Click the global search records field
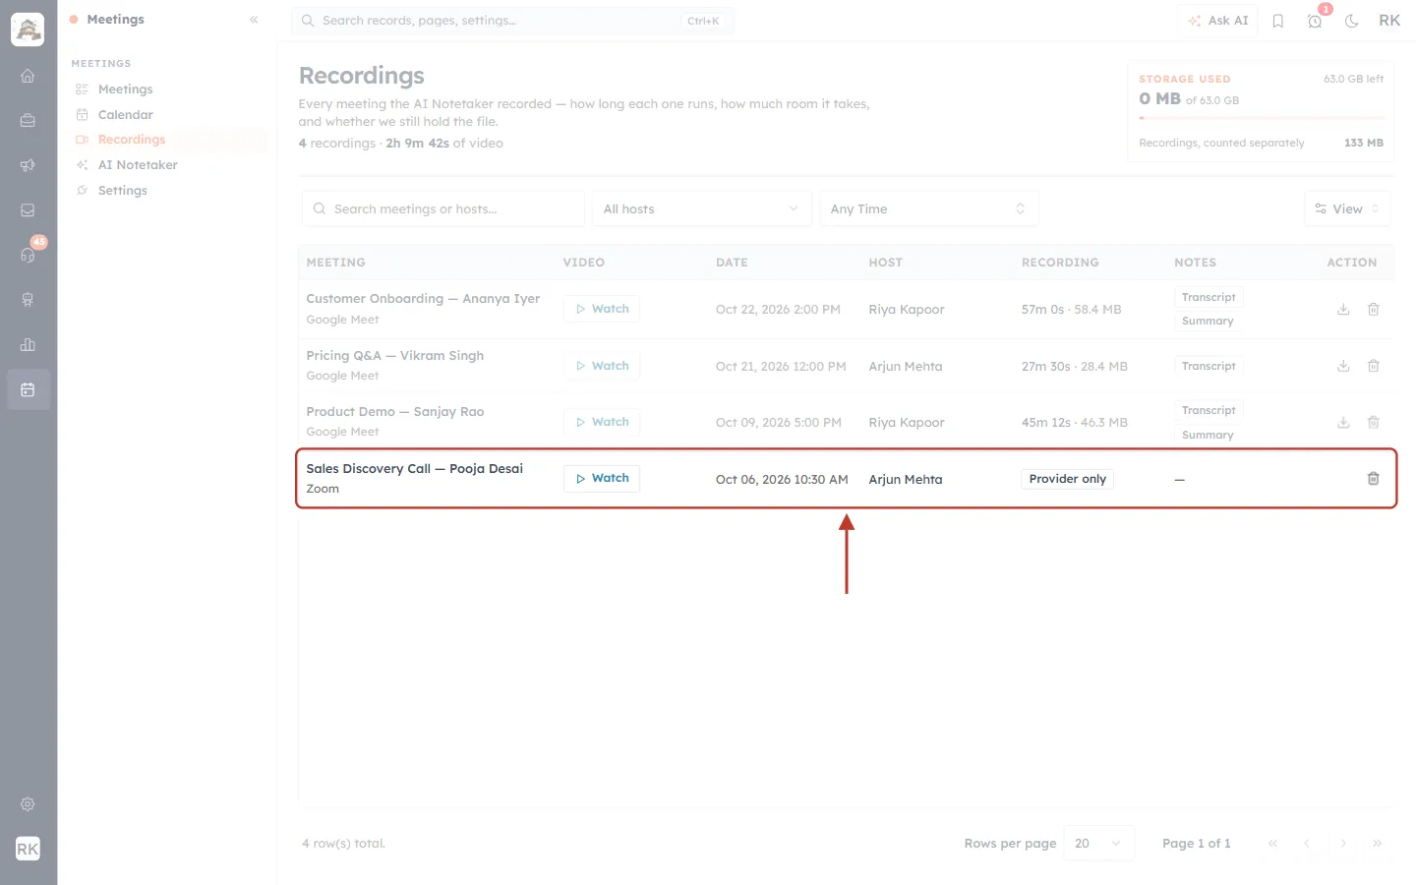The width and height of the screenshot is (1416, 885). [512, 21]
